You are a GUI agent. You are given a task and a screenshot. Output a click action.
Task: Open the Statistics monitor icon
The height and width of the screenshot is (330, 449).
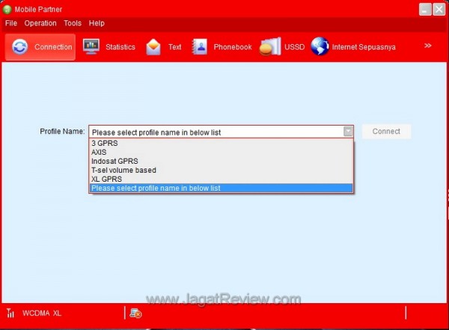(91, 46)
